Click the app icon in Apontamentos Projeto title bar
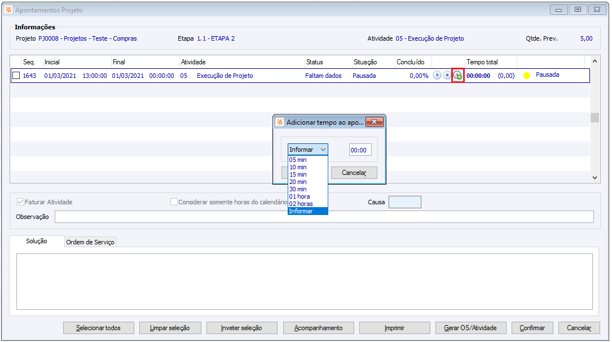This screenshot has width=612, height=342. tap(8, 10)
